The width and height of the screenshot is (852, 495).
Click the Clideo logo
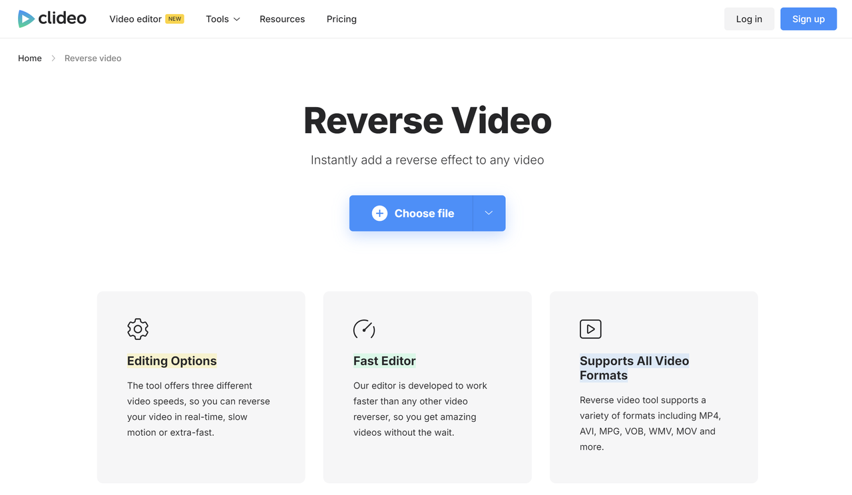pos(52,19)
